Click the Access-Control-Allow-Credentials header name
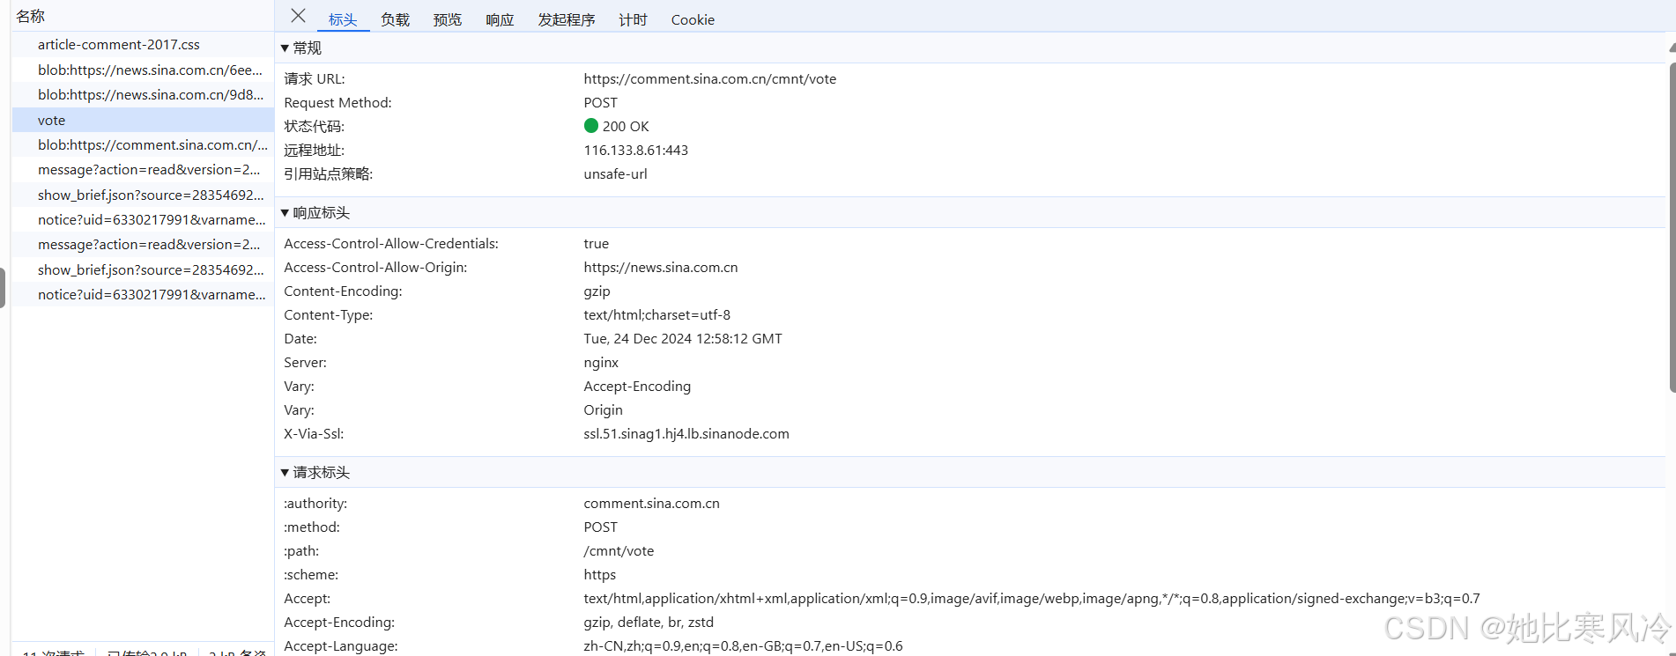The width and height of the screenshot is (1676, 656). pyautogui.click(x=391, y=243)
